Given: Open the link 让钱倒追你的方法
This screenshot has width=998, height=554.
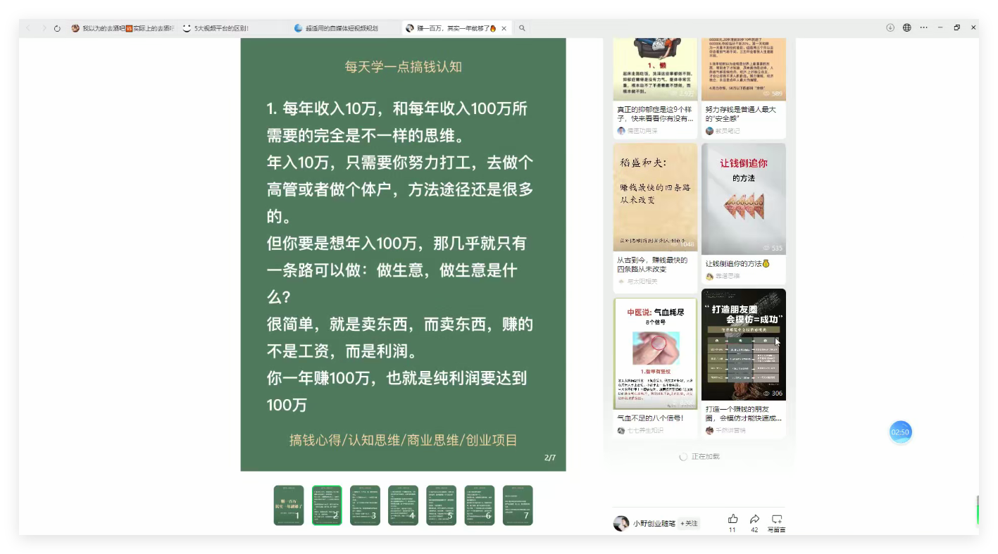Looking at the screenshot, I should [x=738, y=263].
